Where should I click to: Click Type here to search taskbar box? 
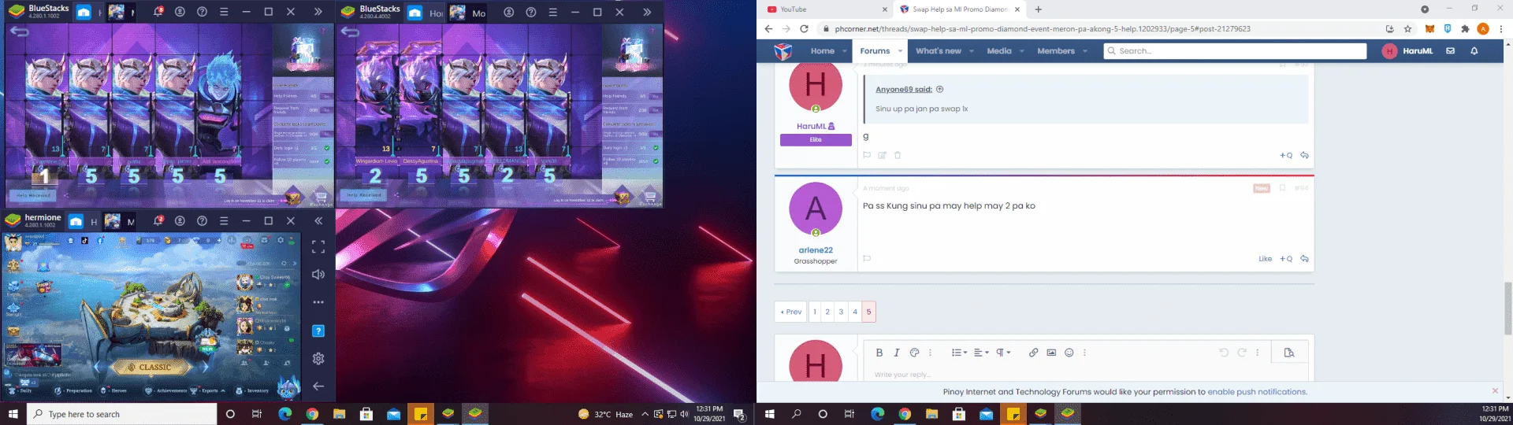[x=123, y=414]
